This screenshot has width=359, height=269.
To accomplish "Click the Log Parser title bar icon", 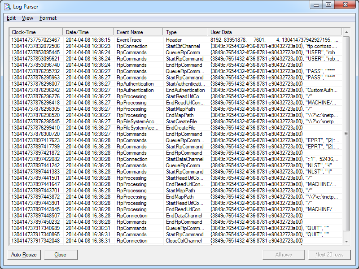I will coord(8,6).
